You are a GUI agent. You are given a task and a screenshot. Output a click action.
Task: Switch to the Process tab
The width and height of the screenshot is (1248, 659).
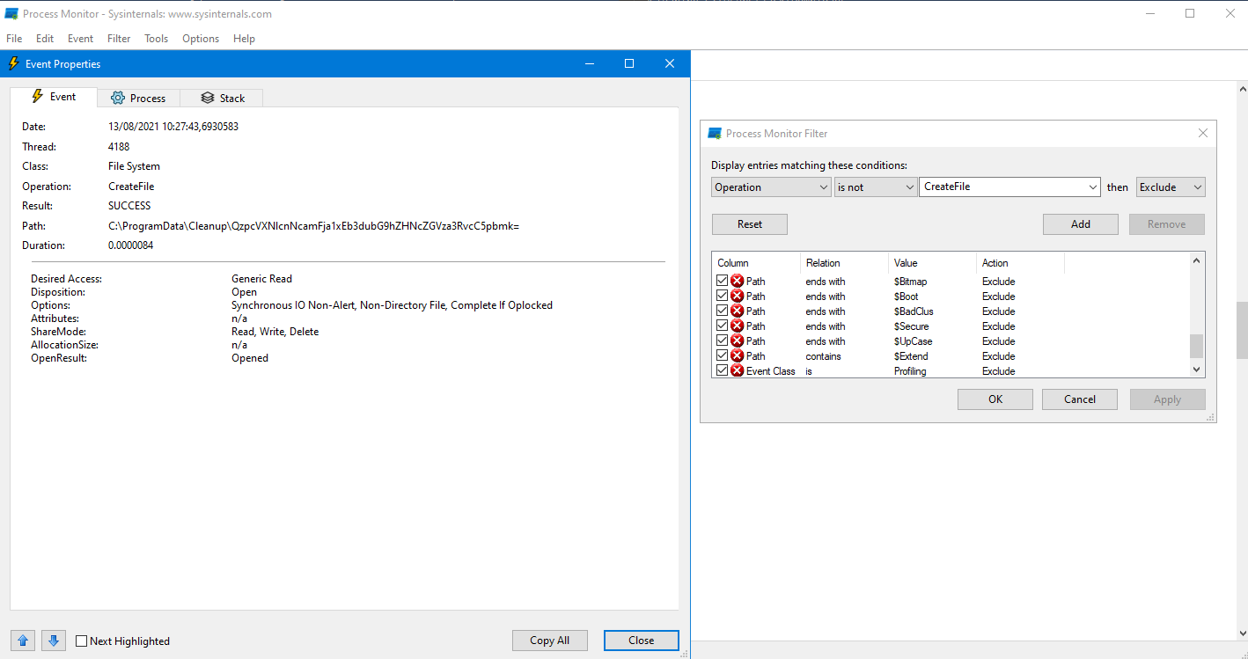pos(138,98)
